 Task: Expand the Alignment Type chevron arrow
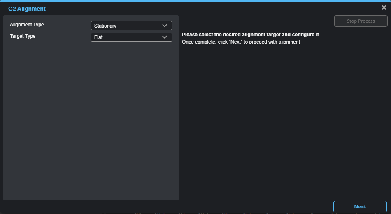(165, 26)
